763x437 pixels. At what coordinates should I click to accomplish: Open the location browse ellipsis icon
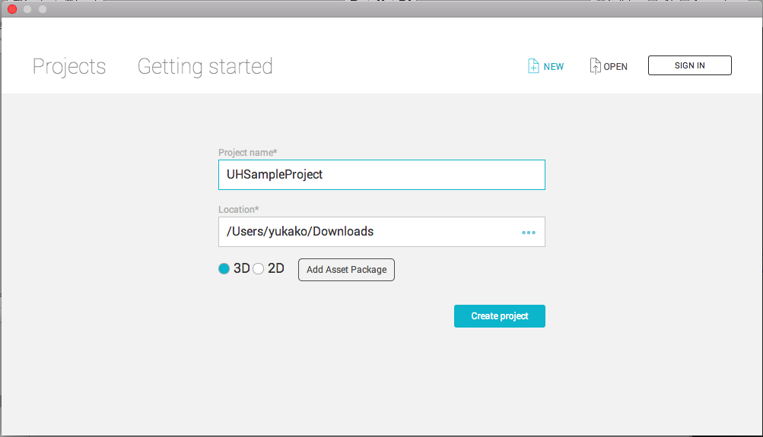click(x=529, y=233)
